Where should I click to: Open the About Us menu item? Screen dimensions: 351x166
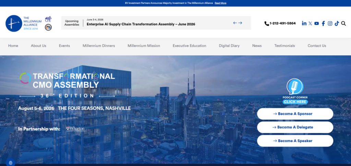pyautogui.click(x=38, y=46)
